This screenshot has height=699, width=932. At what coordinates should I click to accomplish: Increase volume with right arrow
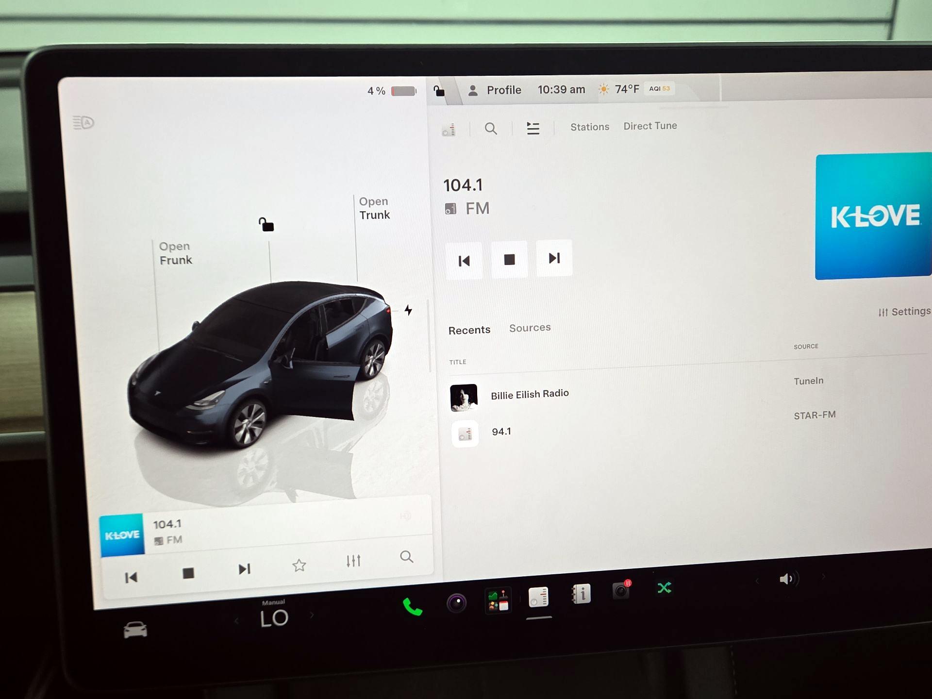823,577
